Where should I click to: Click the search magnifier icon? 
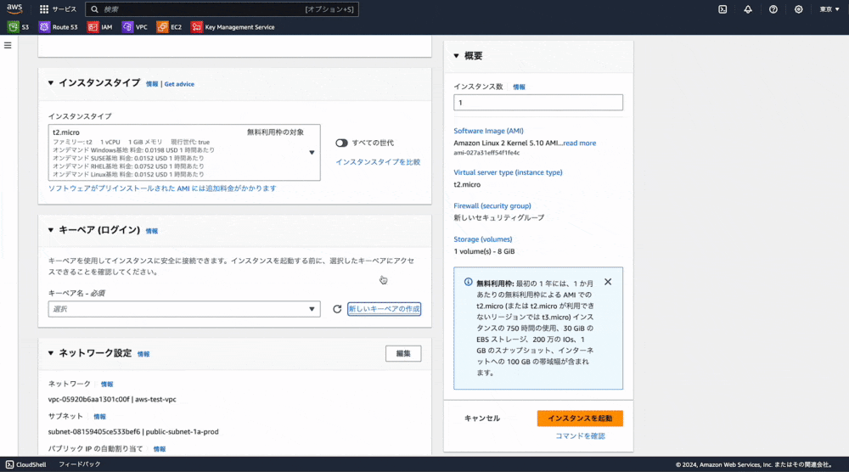click(x=95, y=9)
